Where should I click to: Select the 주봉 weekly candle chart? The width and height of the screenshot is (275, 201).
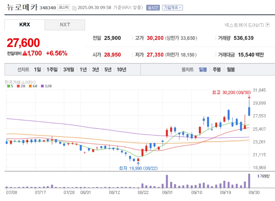click(x=217, y=69)
